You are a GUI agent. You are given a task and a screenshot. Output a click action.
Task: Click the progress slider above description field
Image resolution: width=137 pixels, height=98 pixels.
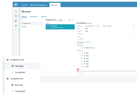coord(107,71)
